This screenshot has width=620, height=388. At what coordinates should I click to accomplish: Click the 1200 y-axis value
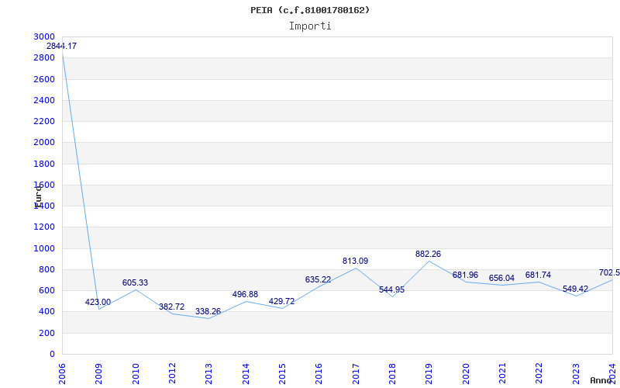tap(44, 227)
